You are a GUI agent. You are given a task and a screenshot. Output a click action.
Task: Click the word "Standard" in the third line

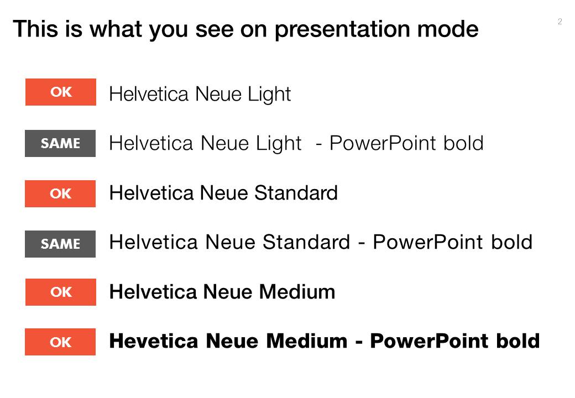pyautogui.click(x=296, y=193)
